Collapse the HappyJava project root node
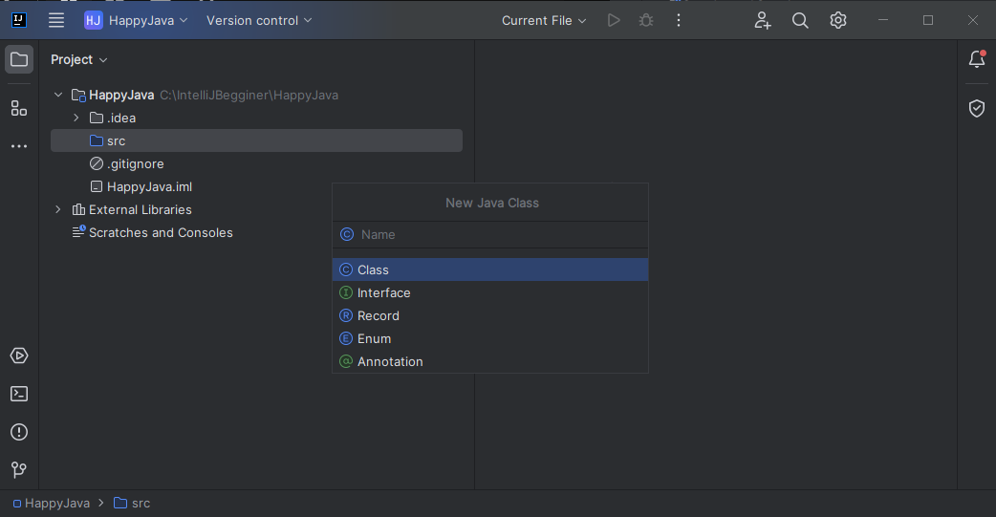The height and width of the screenshot is (517, 996). [x=58, y=95]
